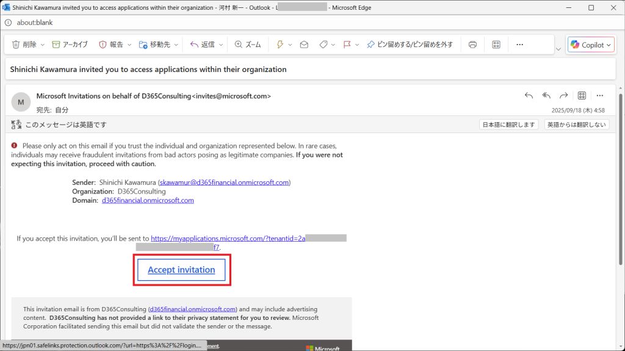Viewport: 625px width, 351px height.
Task: Click the Reply arrow in message header
Action: click(x=529, y=96)
